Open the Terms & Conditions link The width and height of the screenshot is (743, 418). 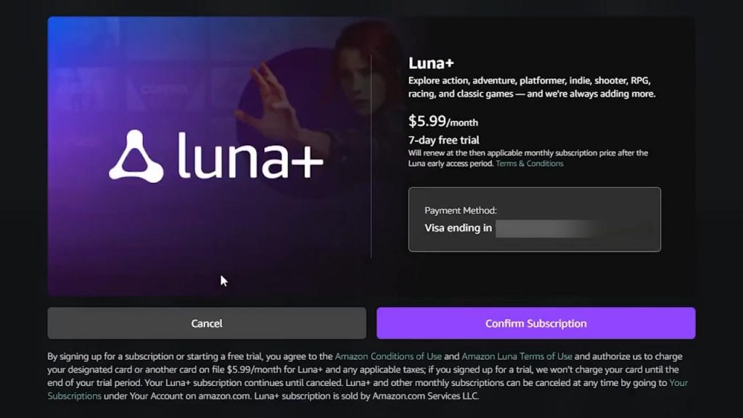pyautogui.click(x=529, y=163)
